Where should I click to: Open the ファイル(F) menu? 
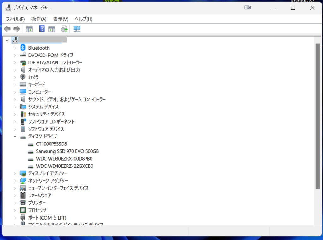pos(15,19)
